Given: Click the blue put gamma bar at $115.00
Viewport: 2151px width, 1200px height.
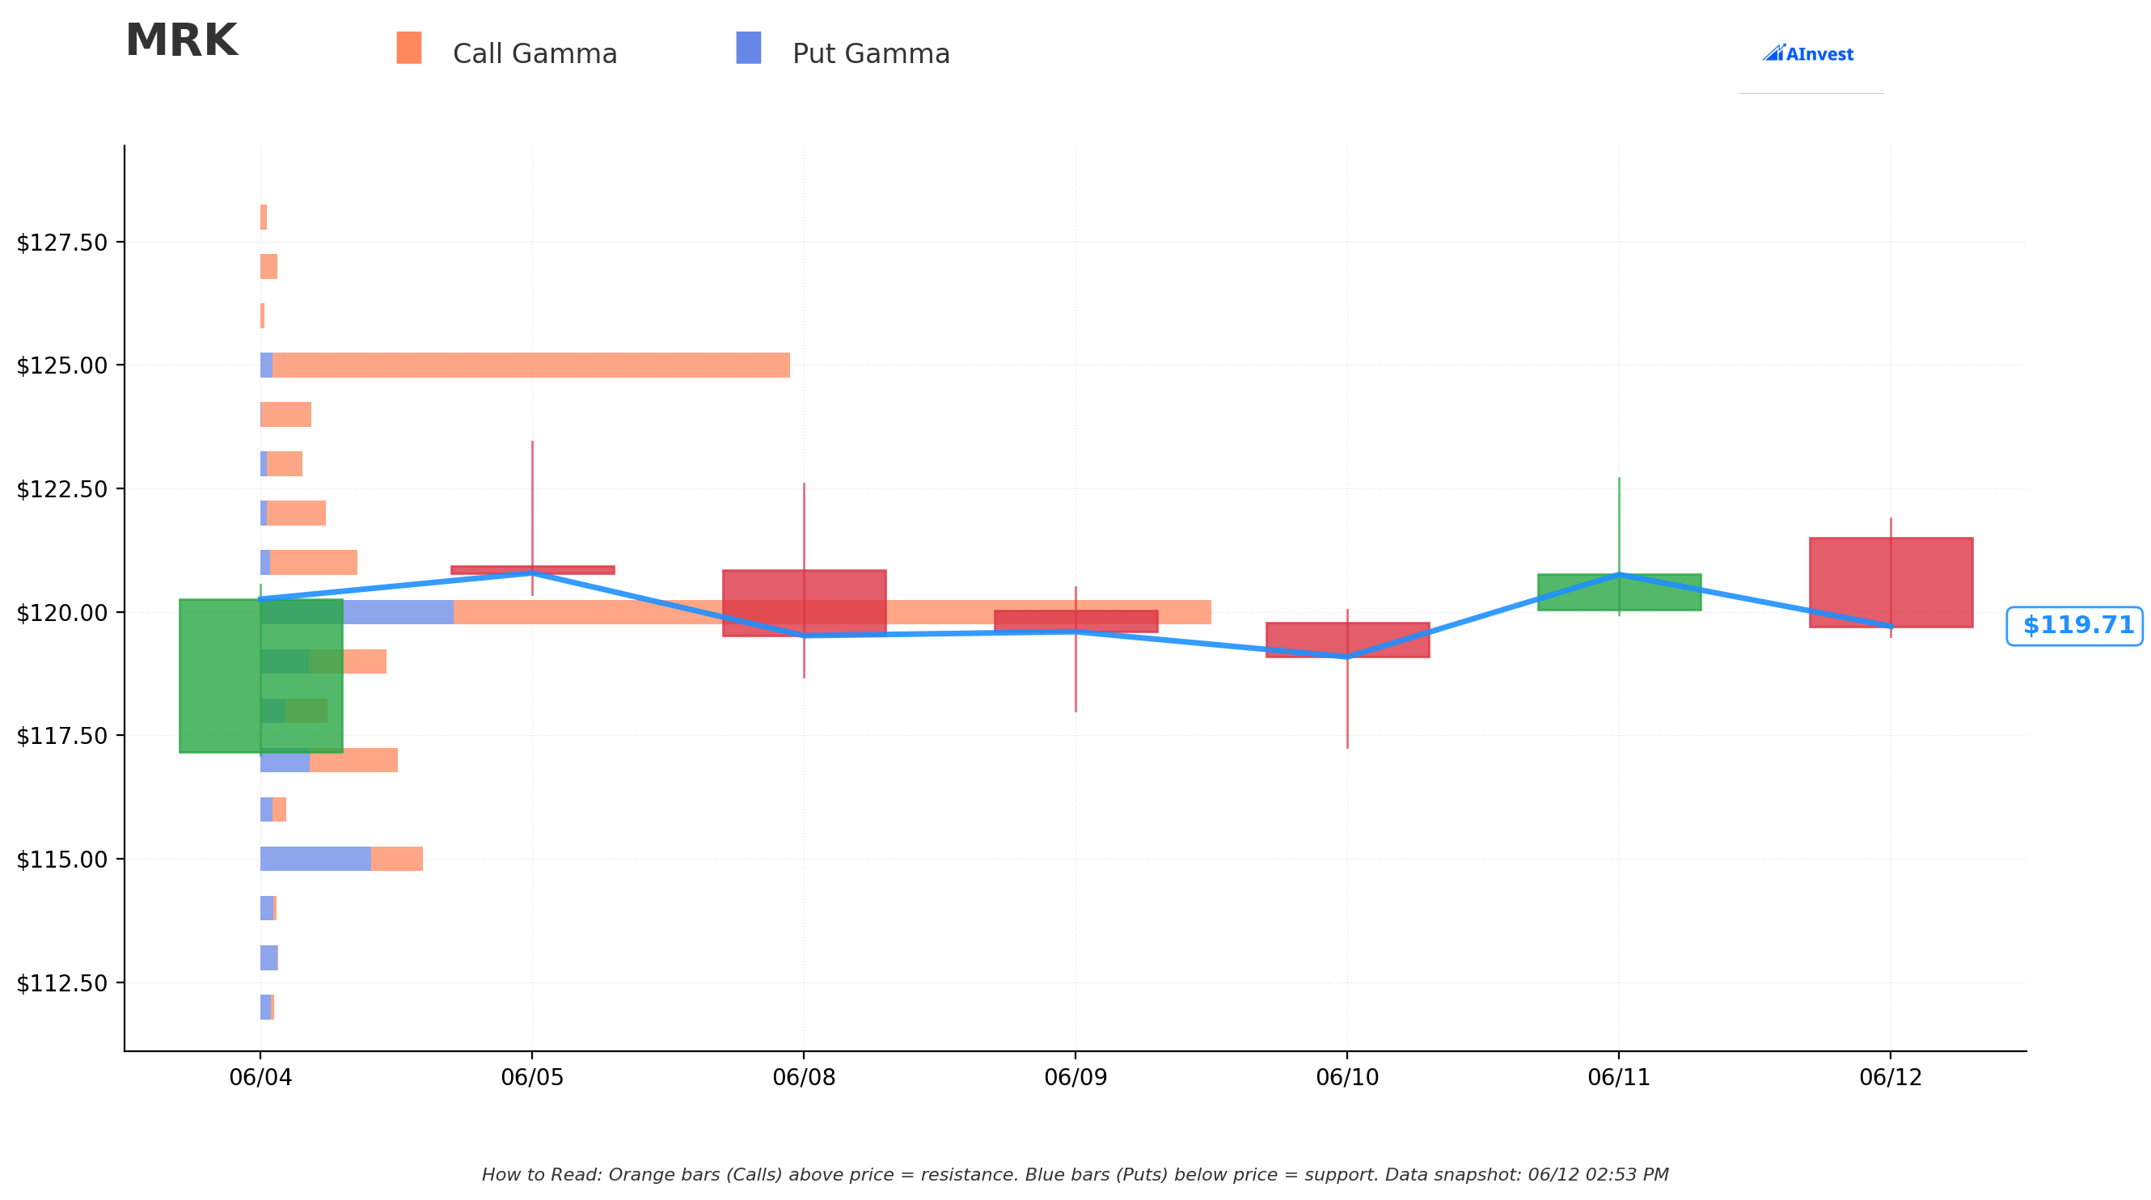Looking at the screenshot, I should [x=315, y=859].
